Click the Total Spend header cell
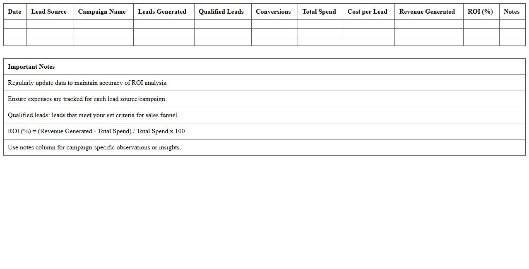Screen dimensions: 529x269 [319, 12]
